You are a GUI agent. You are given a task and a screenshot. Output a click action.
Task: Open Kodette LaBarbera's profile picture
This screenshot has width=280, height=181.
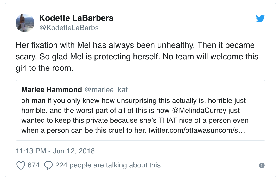click(x=25, y=23)
